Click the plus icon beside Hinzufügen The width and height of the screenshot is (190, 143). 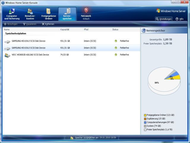coord(5,24)
